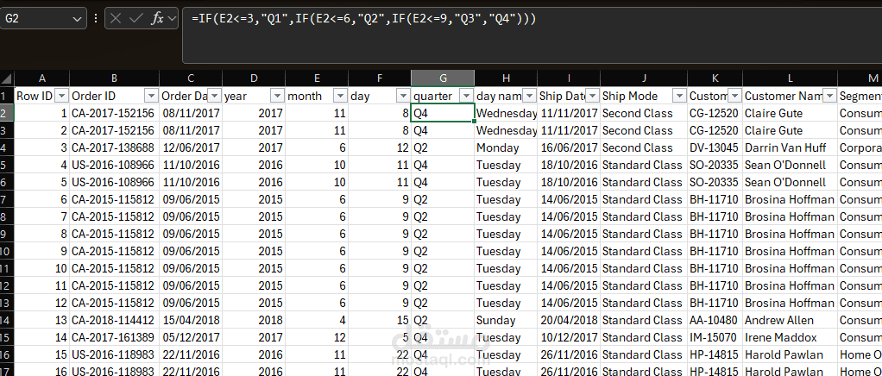Click day cell 15 in row 14
The width and height of the screenshot is (882, 376).
380,320
